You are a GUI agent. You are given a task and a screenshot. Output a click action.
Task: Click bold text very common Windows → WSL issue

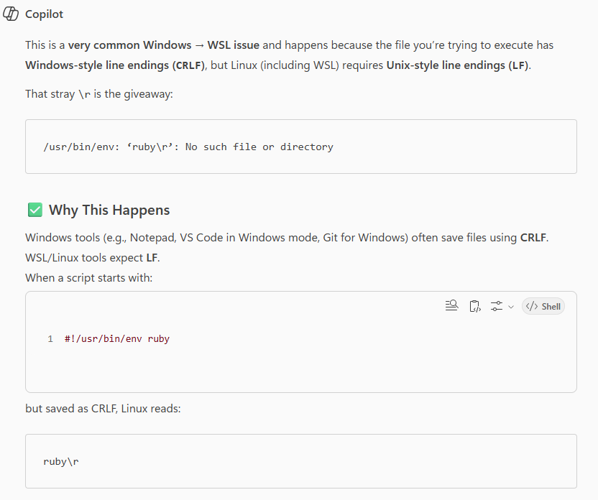click(164, 45)
